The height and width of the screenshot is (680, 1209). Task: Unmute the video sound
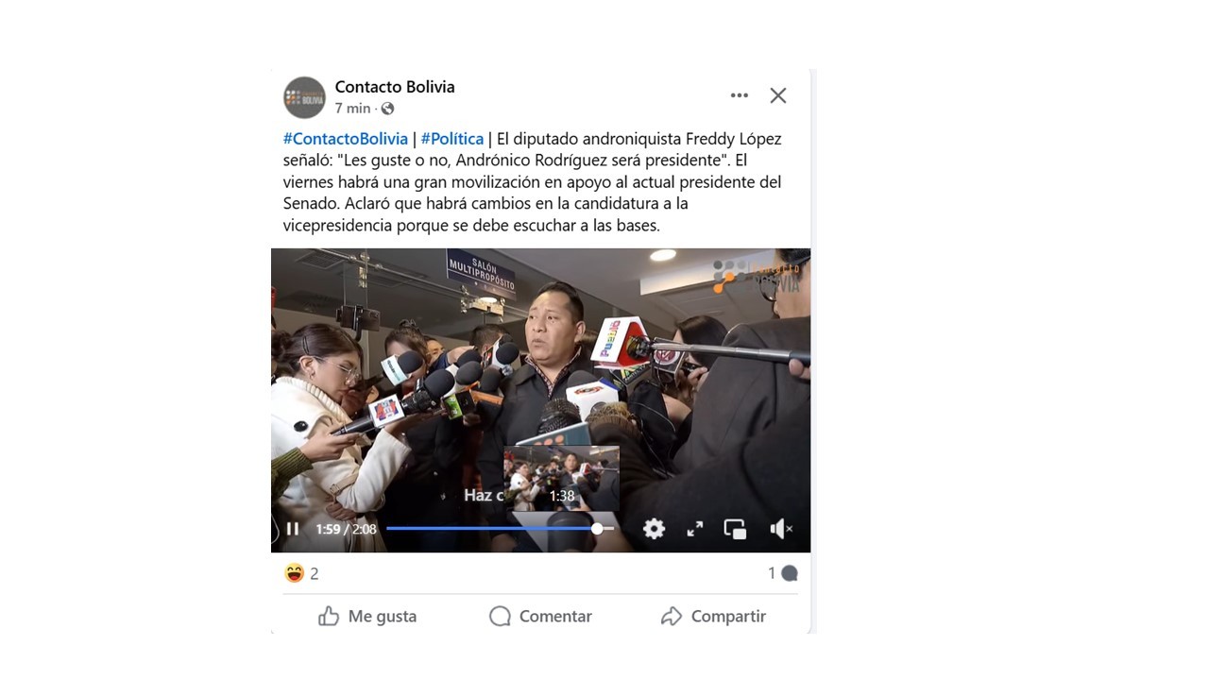[x=781, y=529]
